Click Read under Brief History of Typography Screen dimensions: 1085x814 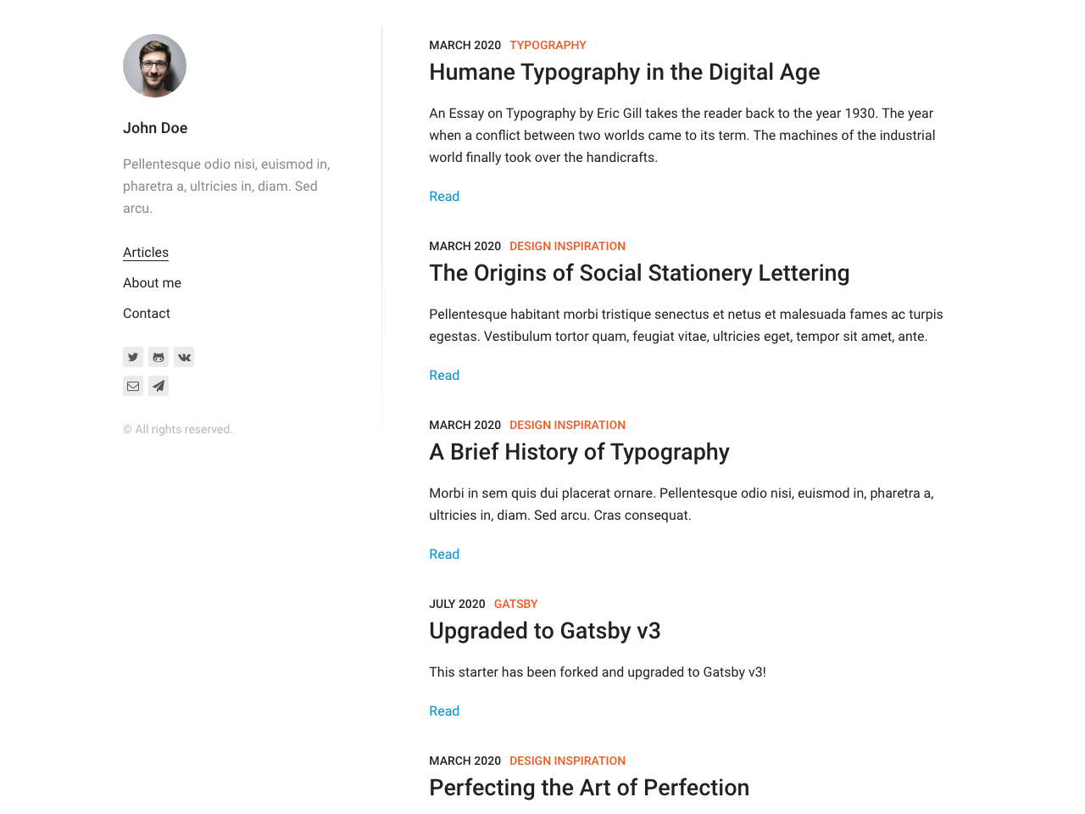[x=444, y=555]
